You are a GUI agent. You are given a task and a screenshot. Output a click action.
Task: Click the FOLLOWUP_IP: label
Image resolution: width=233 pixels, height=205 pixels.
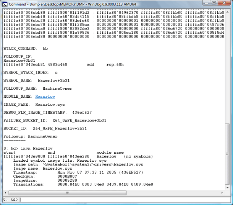[x=18, y=56]
